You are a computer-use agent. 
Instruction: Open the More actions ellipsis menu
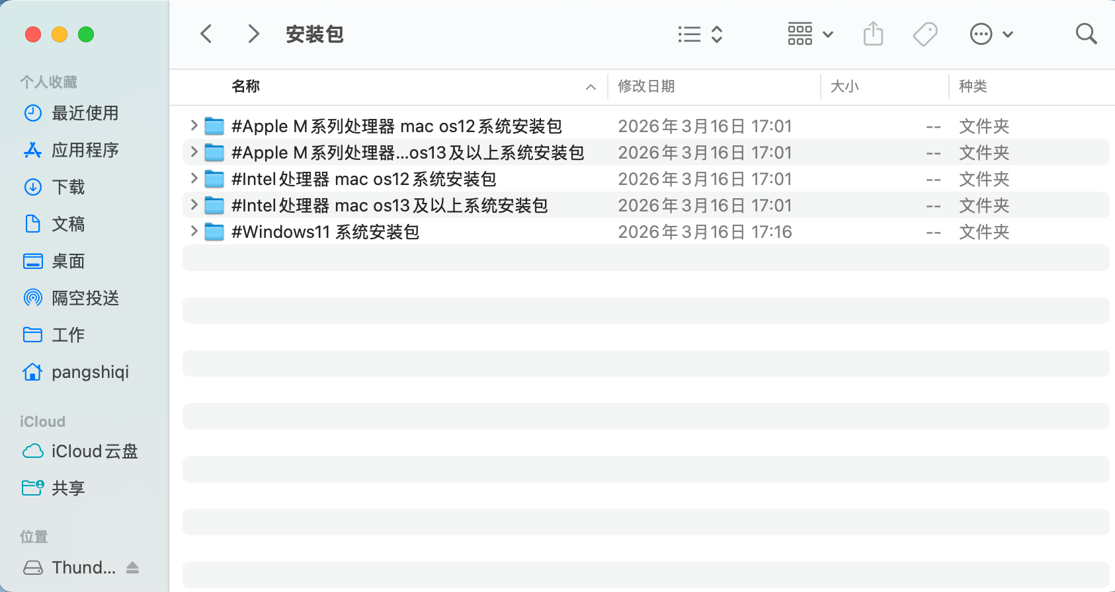(x=991, y=34)
